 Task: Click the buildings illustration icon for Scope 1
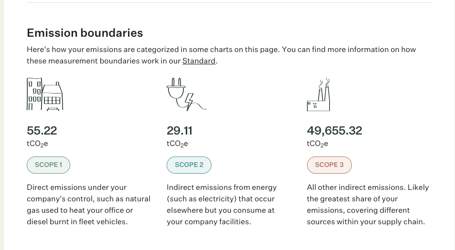click(x=45, y=94)
